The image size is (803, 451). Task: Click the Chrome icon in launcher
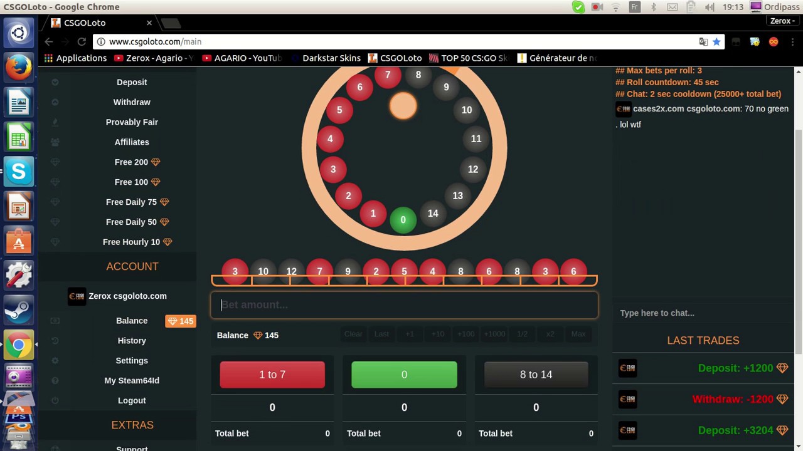[x=19, y=344]
